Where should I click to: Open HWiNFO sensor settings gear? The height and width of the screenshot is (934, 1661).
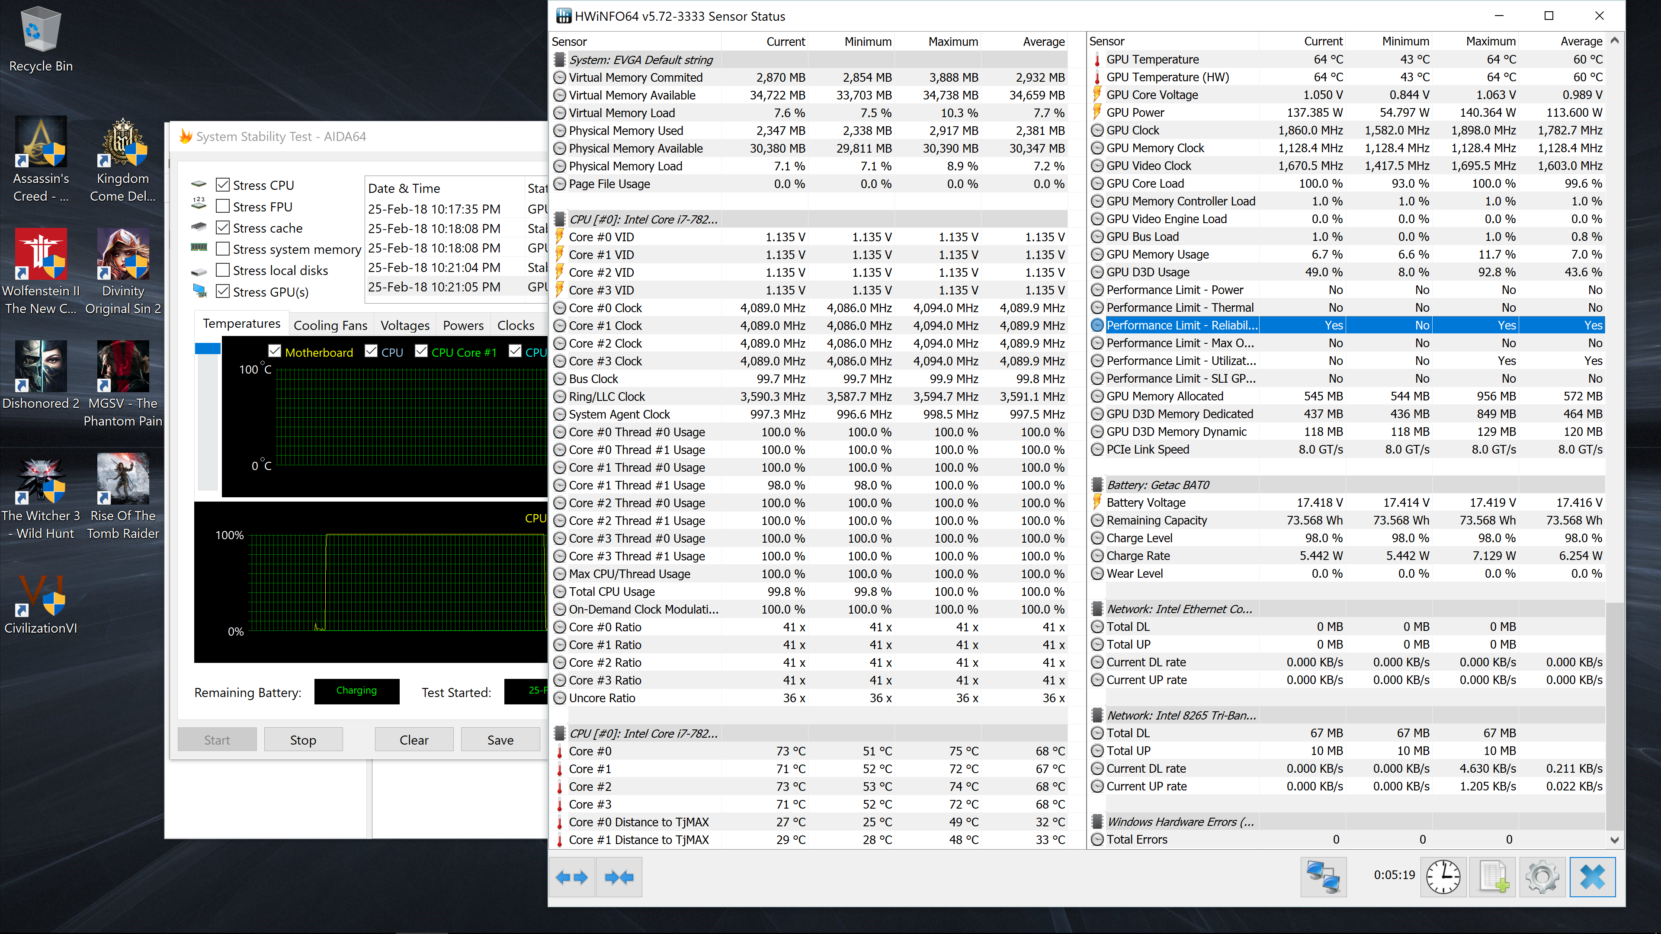(1542, 876)
